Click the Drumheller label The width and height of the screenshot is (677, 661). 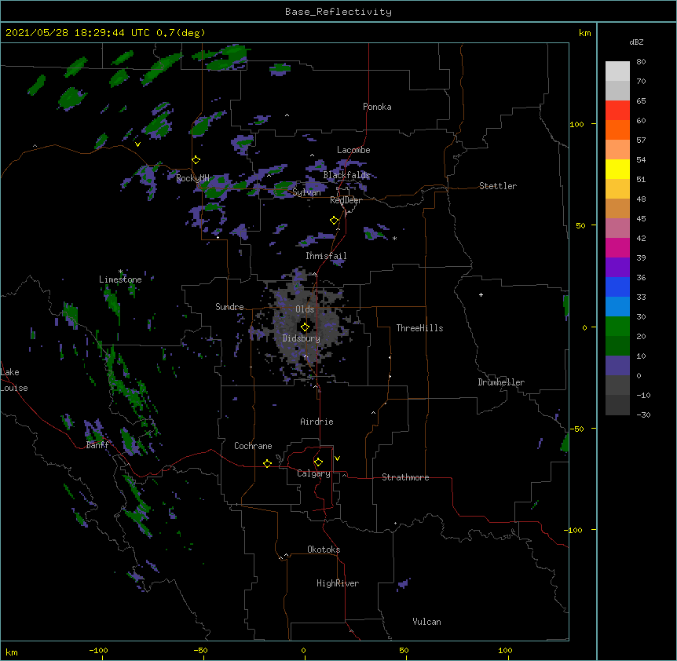(501, 382)
